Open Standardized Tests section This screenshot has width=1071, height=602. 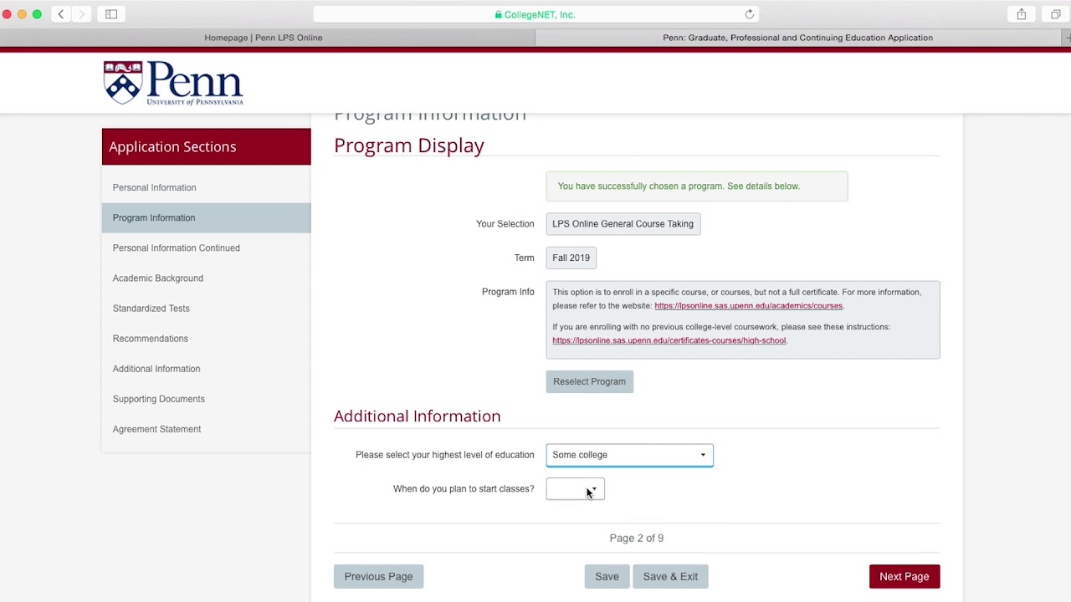(x=207, y=308)
